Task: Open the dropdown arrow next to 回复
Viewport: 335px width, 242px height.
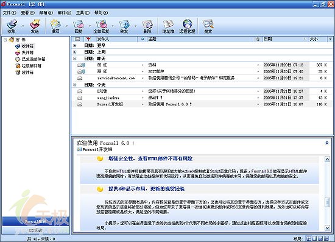Action: (90, 26)
